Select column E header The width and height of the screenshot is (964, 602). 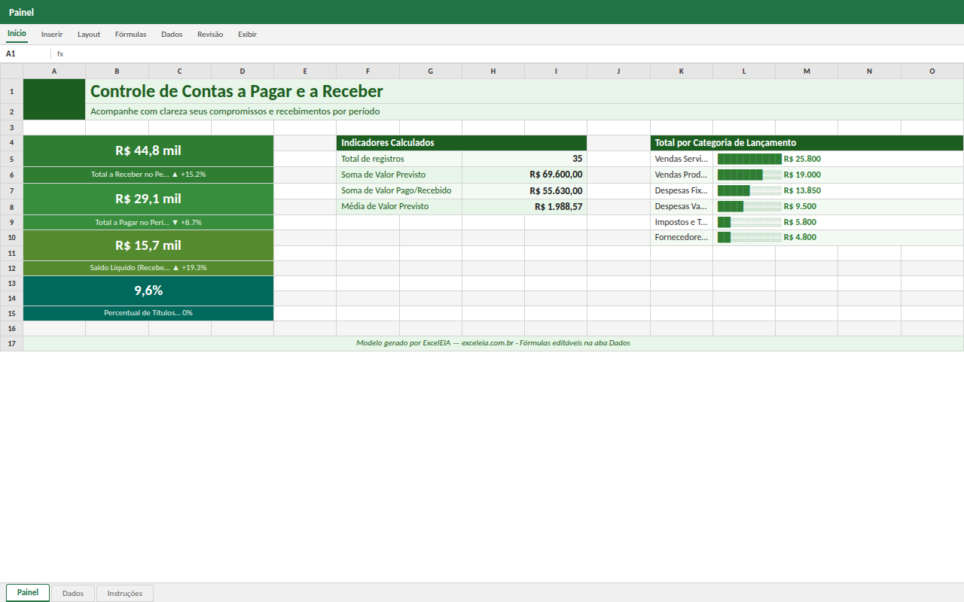pyautogui.click(x=305, y=71)
